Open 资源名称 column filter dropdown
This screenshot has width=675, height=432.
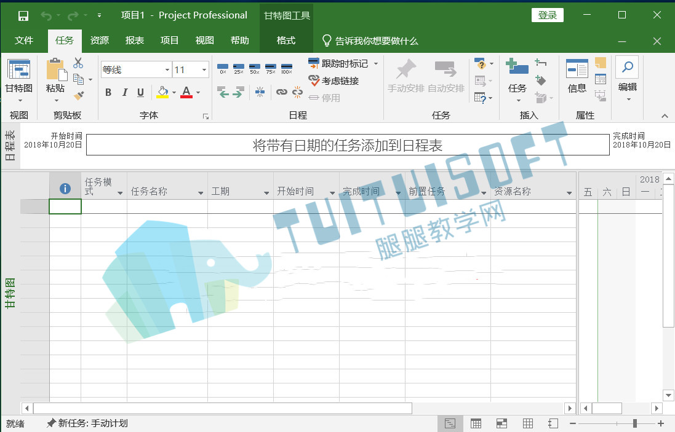569,192
